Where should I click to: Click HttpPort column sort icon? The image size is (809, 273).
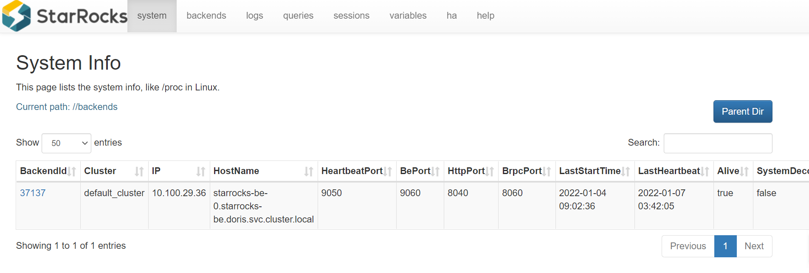click(x=489, y=172)
